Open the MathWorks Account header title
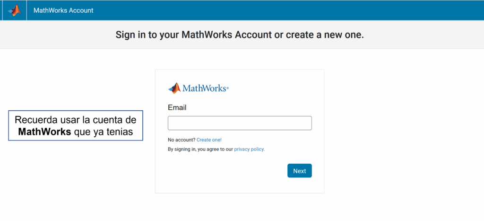 [63, 10]
